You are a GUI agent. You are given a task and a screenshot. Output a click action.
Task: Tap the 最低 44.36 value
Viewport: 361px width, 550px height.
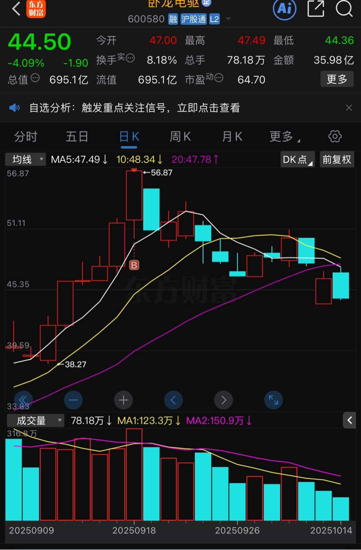click(339, 40)
